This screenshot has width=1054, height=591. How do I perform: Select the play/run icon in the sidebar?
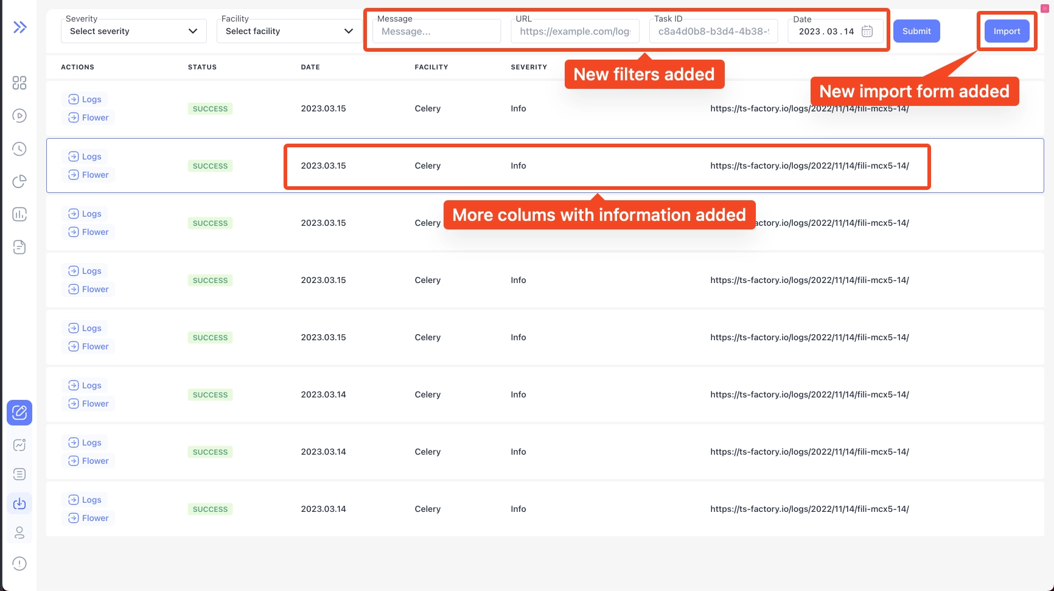(x=19, y=116)
